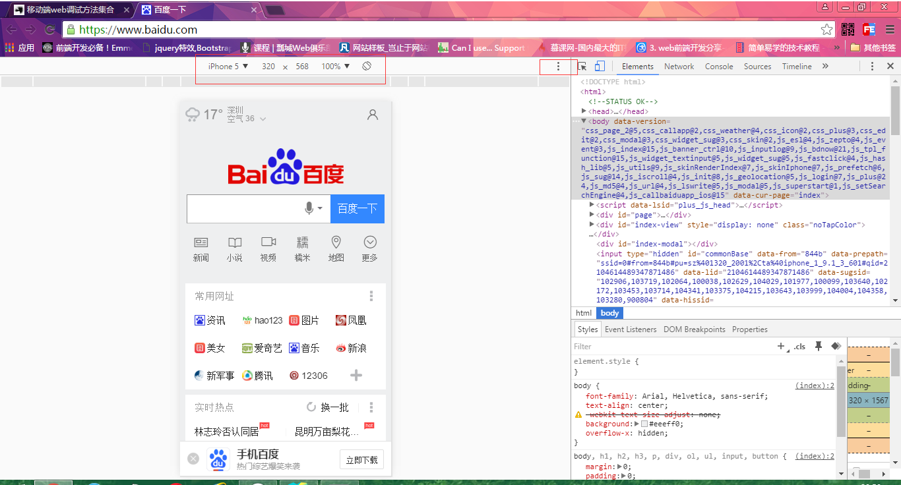Toggle the .cls class editor

click(799, 347)
